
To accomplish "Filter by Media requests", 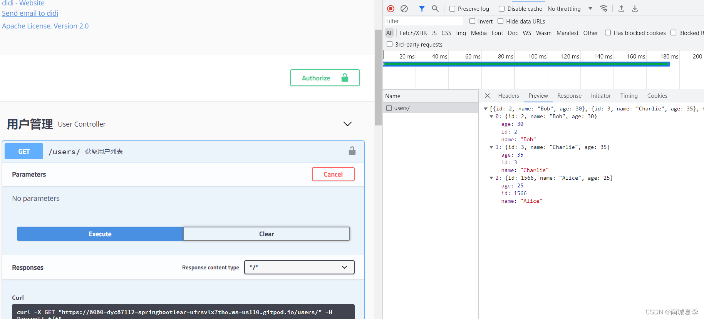I will 479,33.
